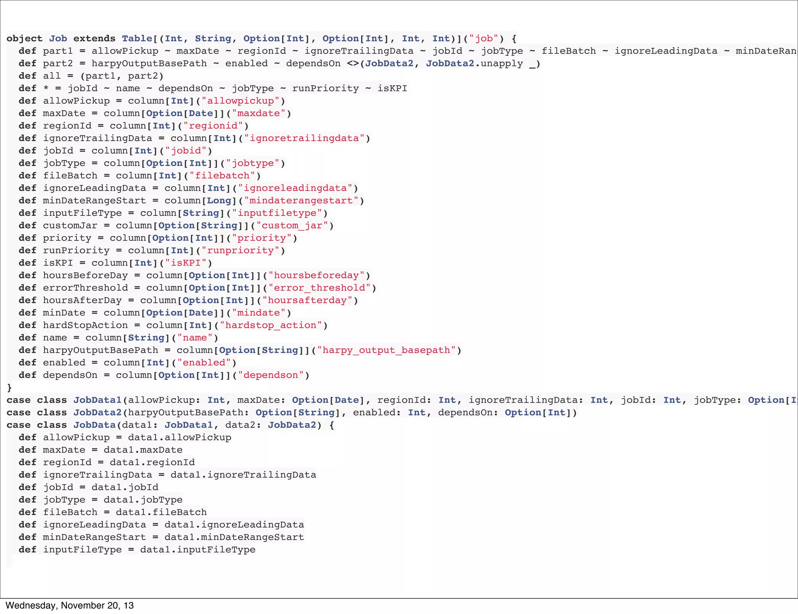Click the "object Job extends Table" declaration line
Image resolution: width=798 pixels, height=614 pixels.
[261, 39]
